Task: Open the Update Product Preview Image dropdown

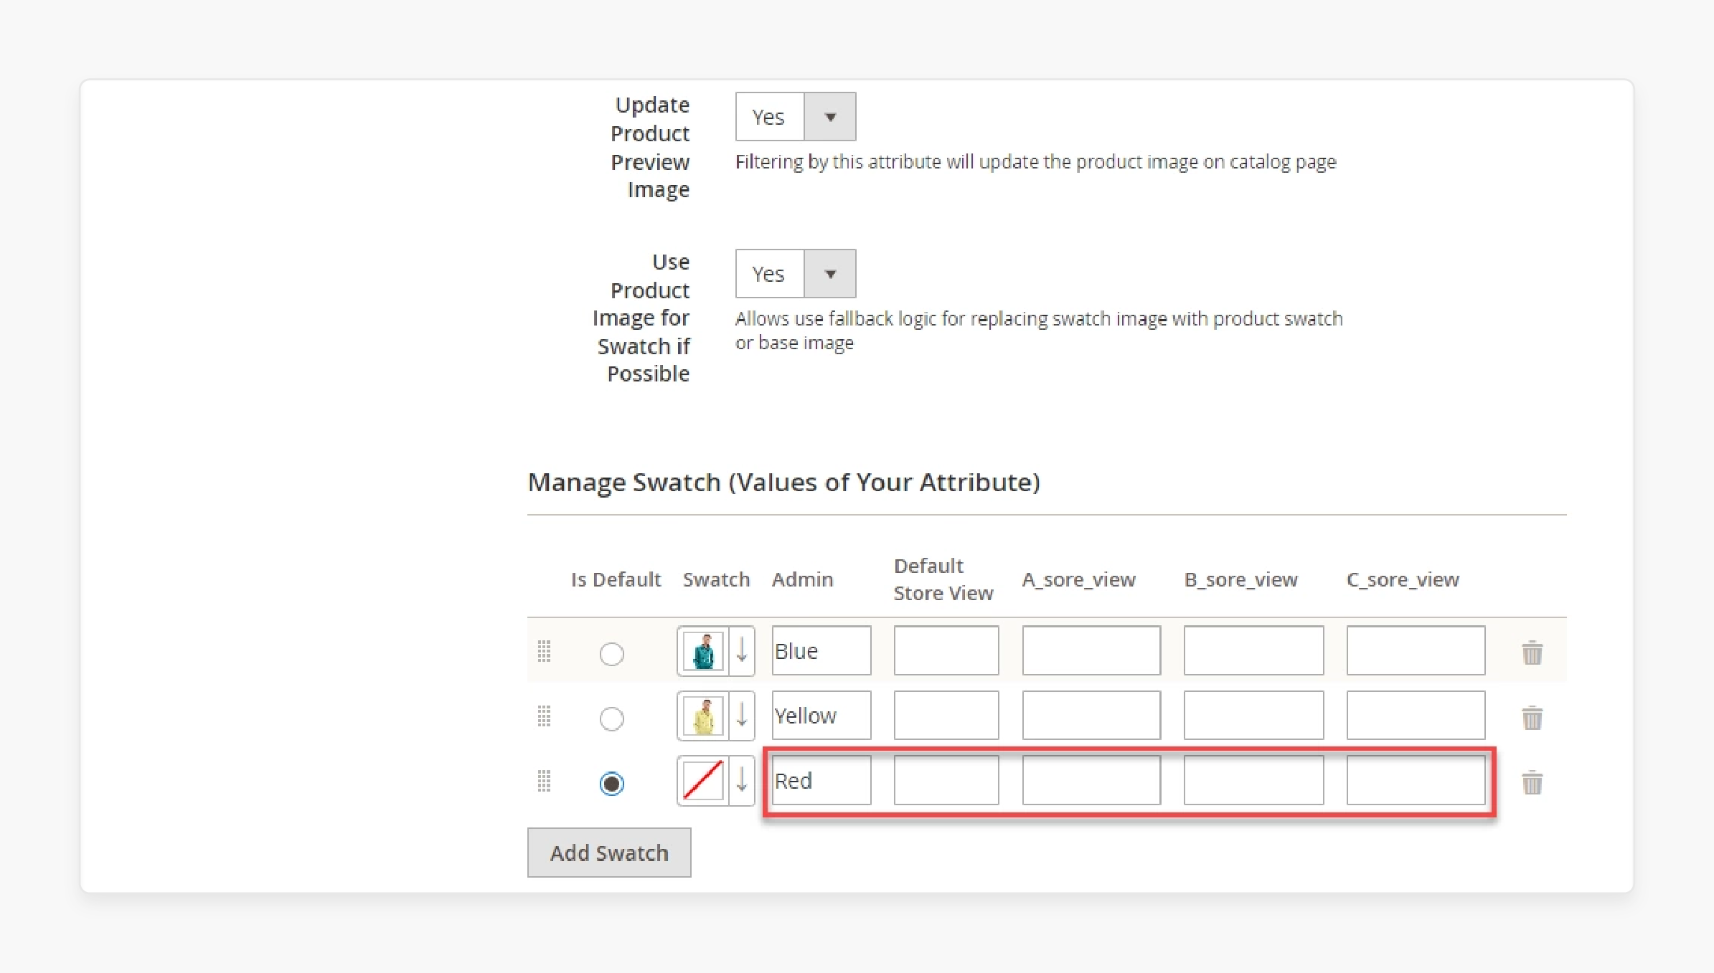Action: click(795, 116)
